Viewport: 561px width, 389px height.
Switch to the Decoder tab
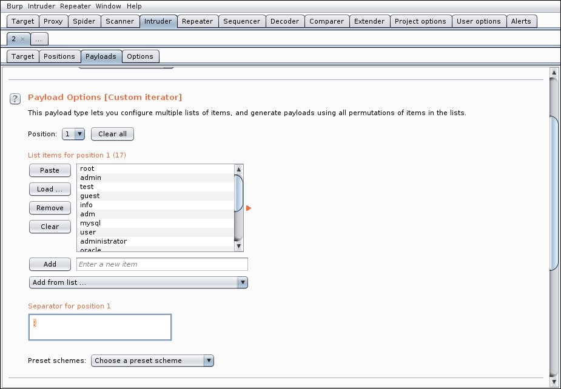(x=285, y=21)
